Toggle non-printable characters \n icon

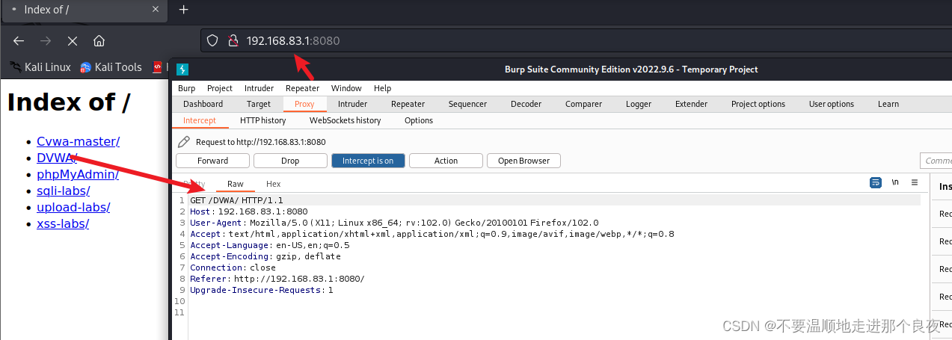pos(895,182)
